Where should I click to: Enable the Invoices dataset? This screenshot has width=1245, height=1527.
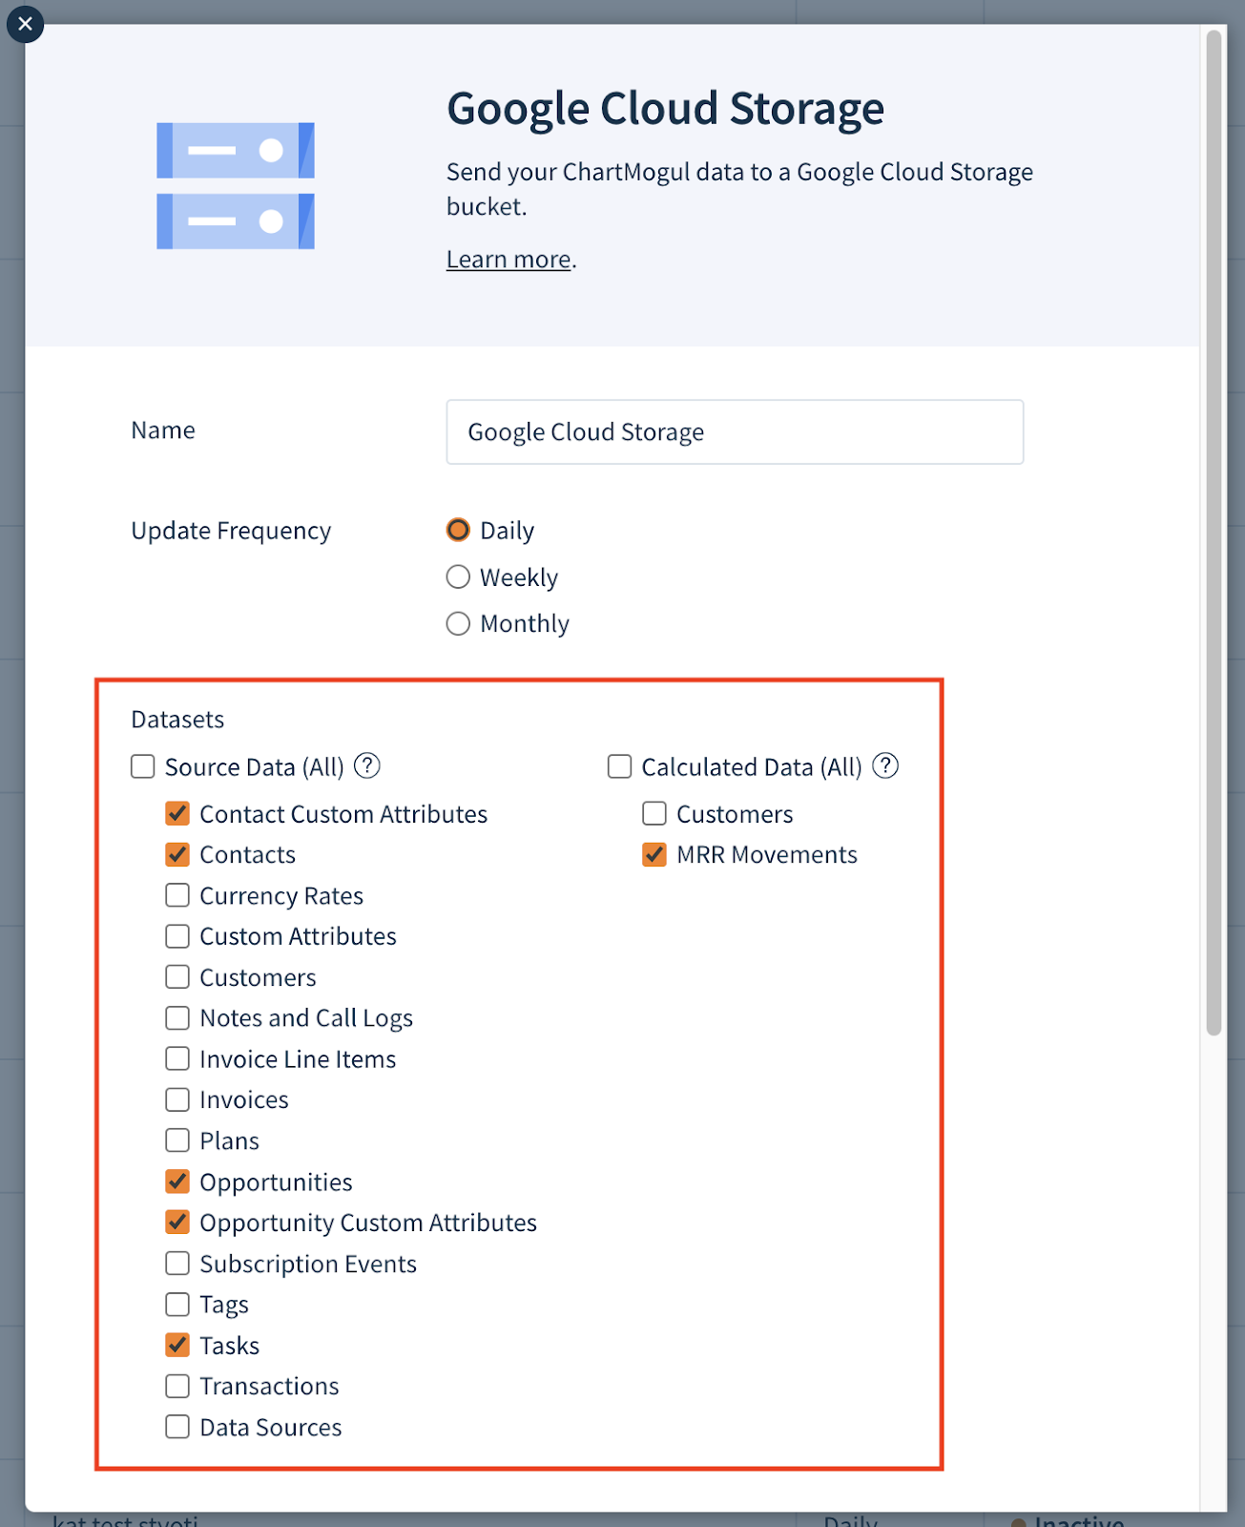coord(177,1099)
